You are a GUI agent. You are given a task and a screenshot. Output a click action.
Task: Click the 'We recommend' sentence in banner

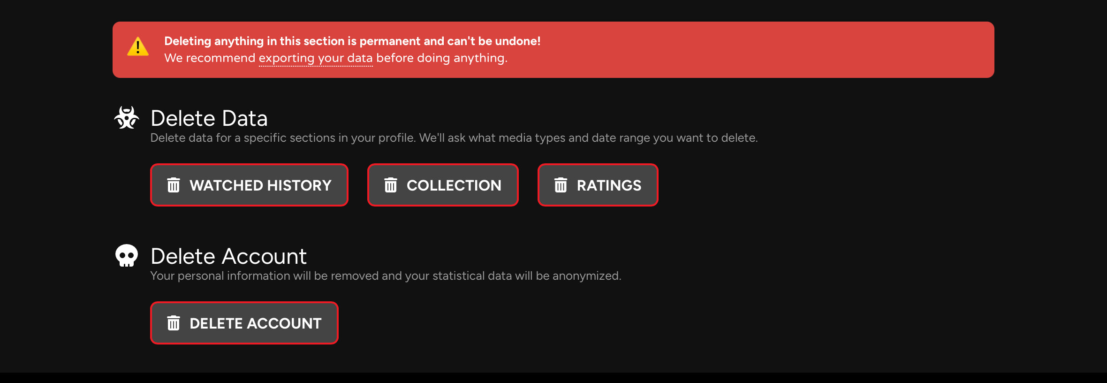point(336,58)
